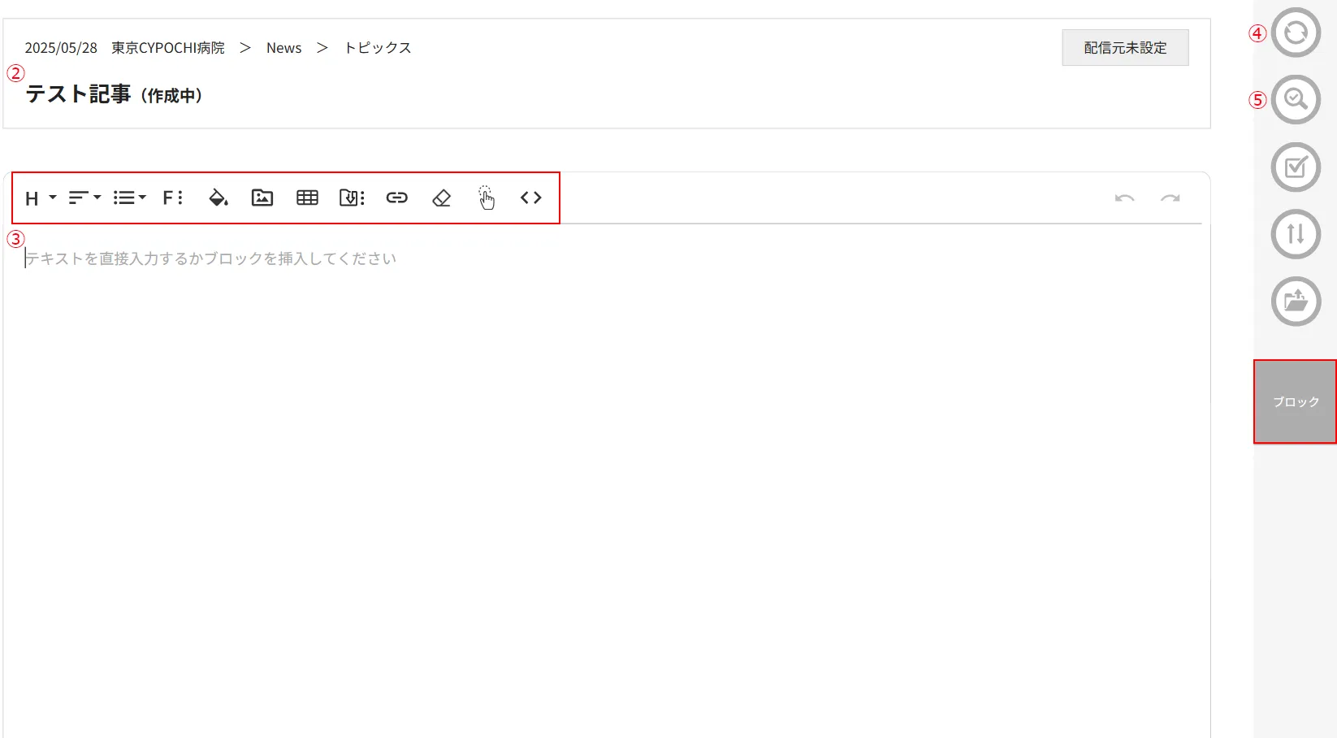Image resolution: width=1337 pixels, height=738 pixels.
Task: Select the paint bucket fill color tool
Action: click(x=218, y=198)
